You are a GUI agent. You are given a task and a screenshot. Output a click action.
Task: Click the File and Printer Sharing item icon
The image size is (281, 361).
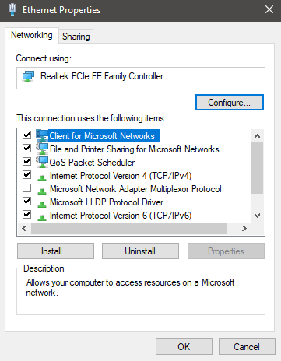click(x=42, y=149)
